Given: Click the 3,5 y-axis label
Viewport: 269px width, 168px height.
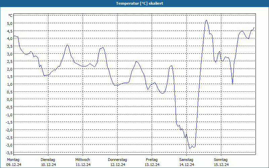Looking at the screenshot, I should click(10, 46).
